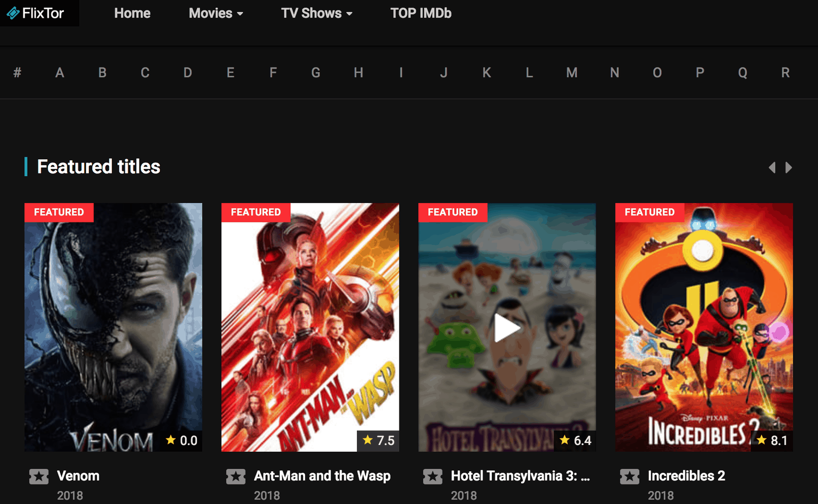This screenshot has width=818, height=504.
Task: Click the ticket star icon beside Ant-Man and the Wasp
Action: coord(236,477)
